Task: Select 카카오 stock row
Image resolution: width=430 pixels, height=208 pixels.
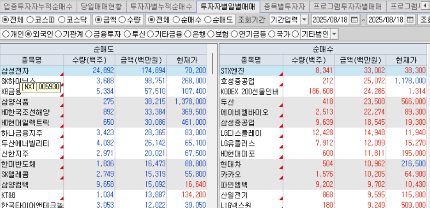Action: pos(323,174)
